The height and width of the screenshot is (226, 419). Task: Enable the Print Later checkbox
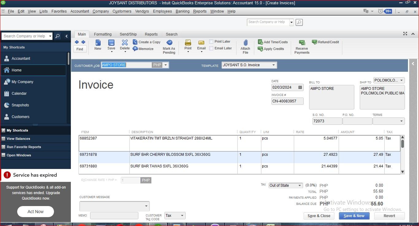[211, 41]
